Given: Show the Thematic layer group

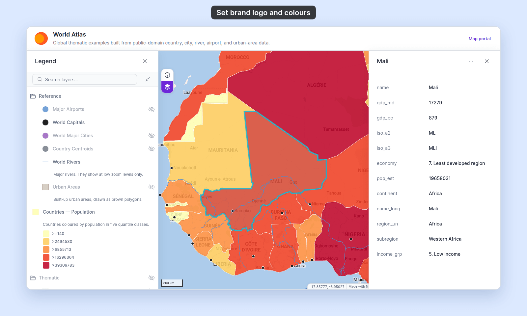Looking at the screenshot, I should [x=152, y=278].
